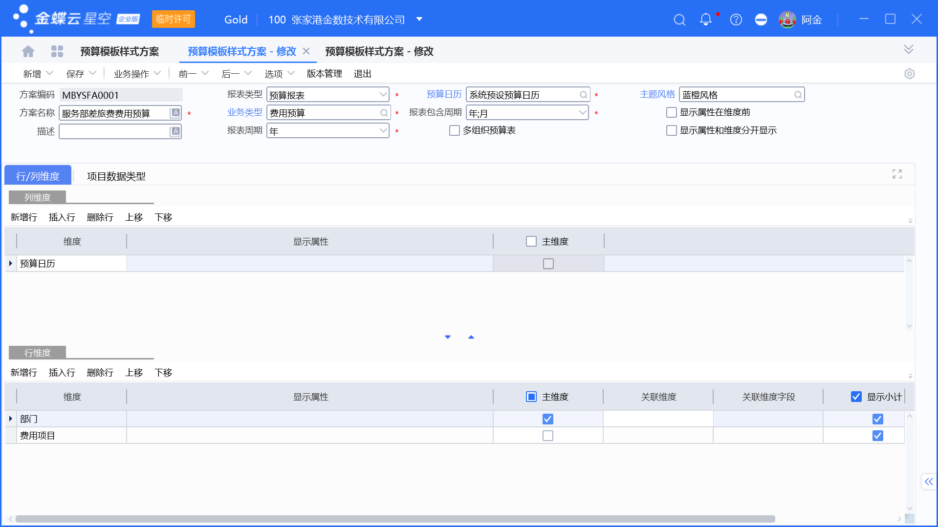Switch to 预算模板样式方案 list tab

tap(119, 51)
